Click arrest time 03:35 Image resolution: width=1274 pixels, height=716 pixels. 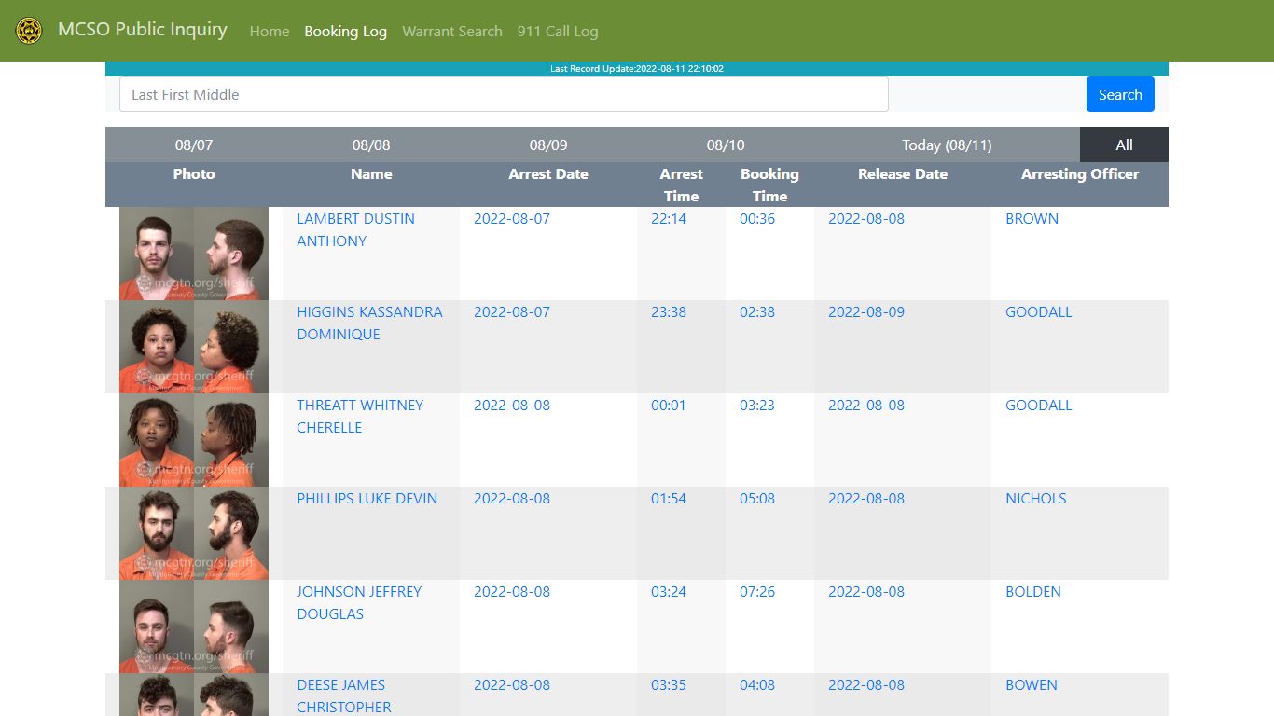click(x=669, y=684)
